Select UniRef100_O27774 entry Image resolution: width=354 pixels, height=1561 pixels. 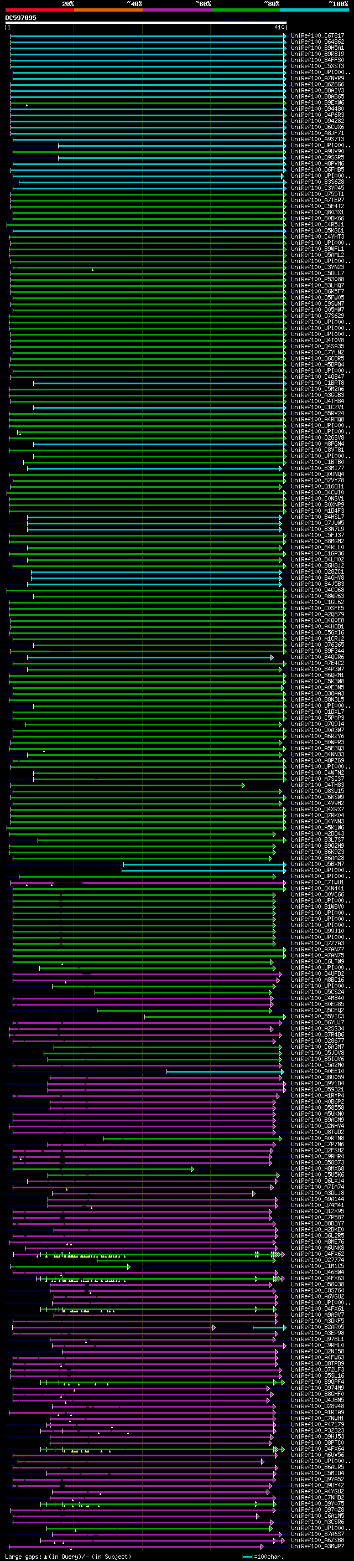click(317, 1260)
